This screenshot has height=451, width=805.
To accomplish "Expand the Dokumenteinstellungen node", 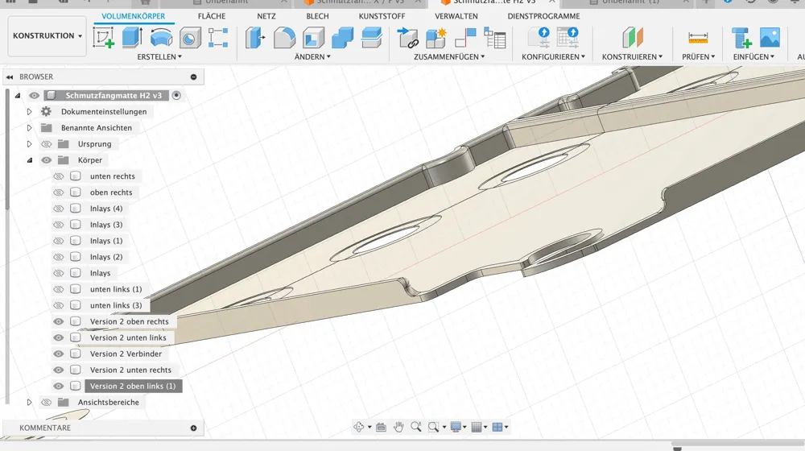I will tap(29, 111).
